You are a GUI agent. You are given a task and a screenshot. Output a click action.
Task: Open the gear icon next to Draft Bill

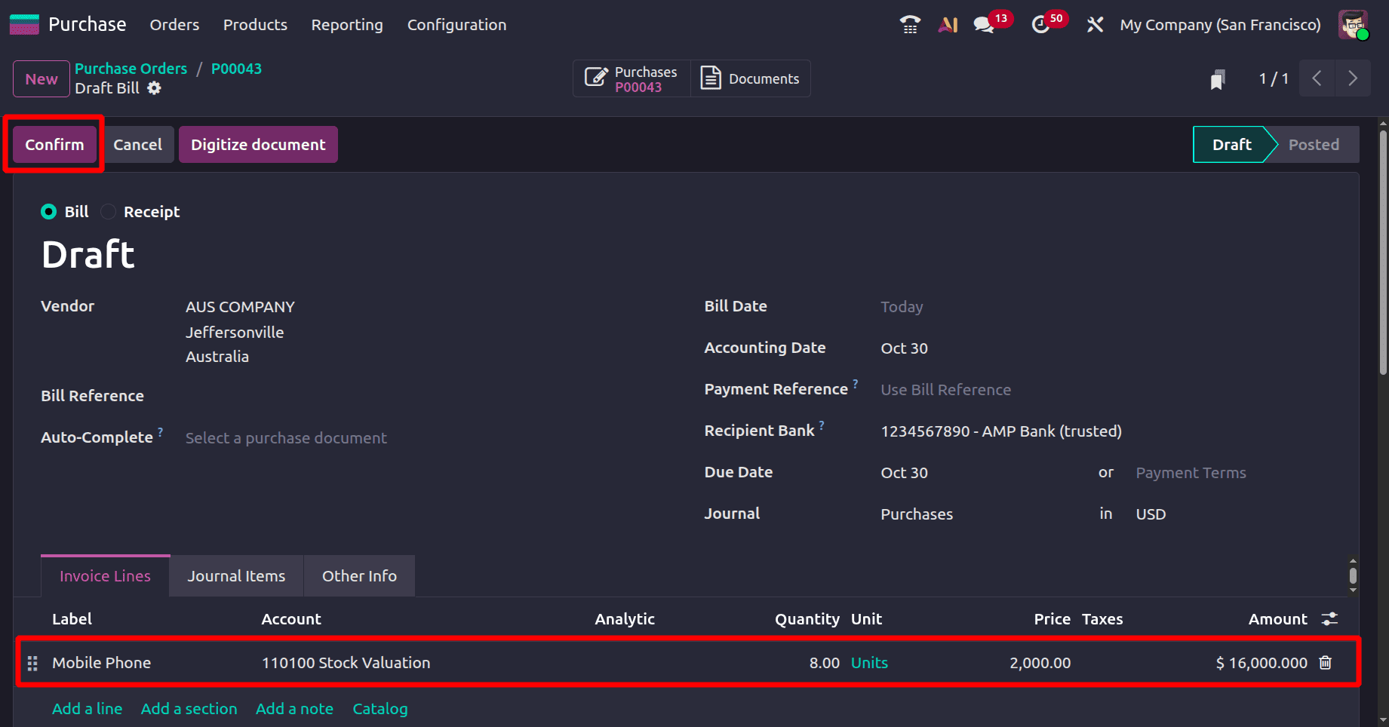point(154,88)
